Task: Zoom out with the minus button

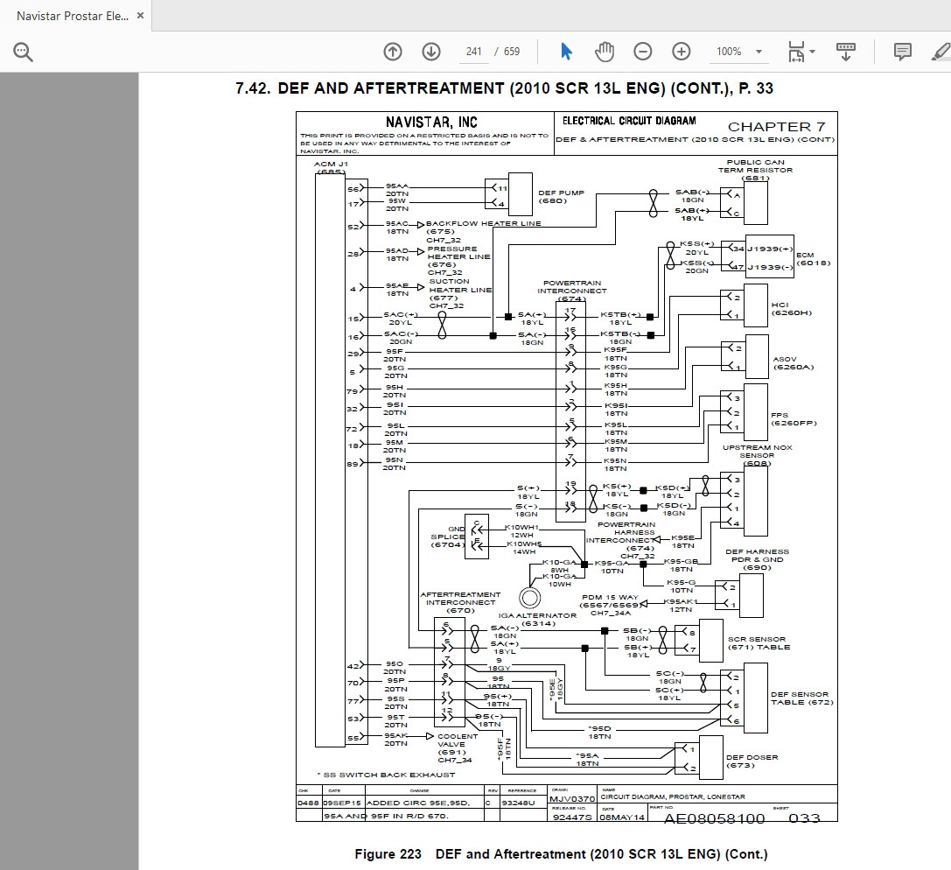Action: coord(643,52)
